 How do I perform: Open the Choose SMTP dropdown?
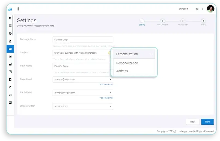pos(83,106)
